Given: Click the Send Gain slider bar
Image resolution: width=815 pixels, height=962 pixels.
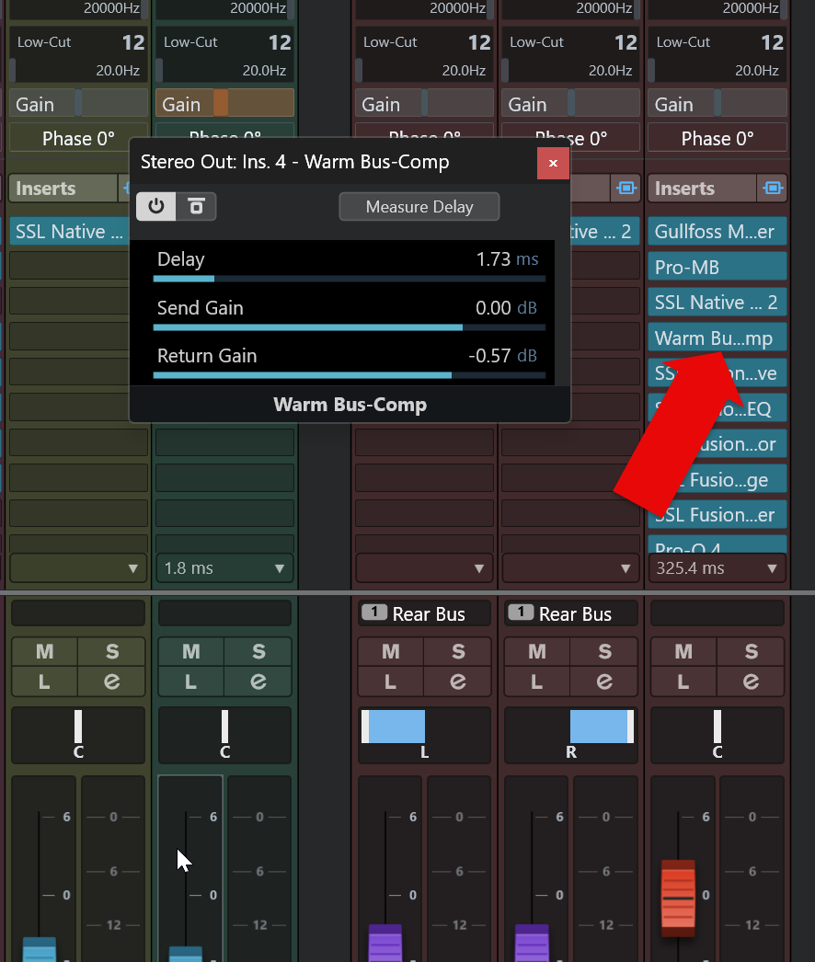Looking at the screenshot, I should 350,327.
